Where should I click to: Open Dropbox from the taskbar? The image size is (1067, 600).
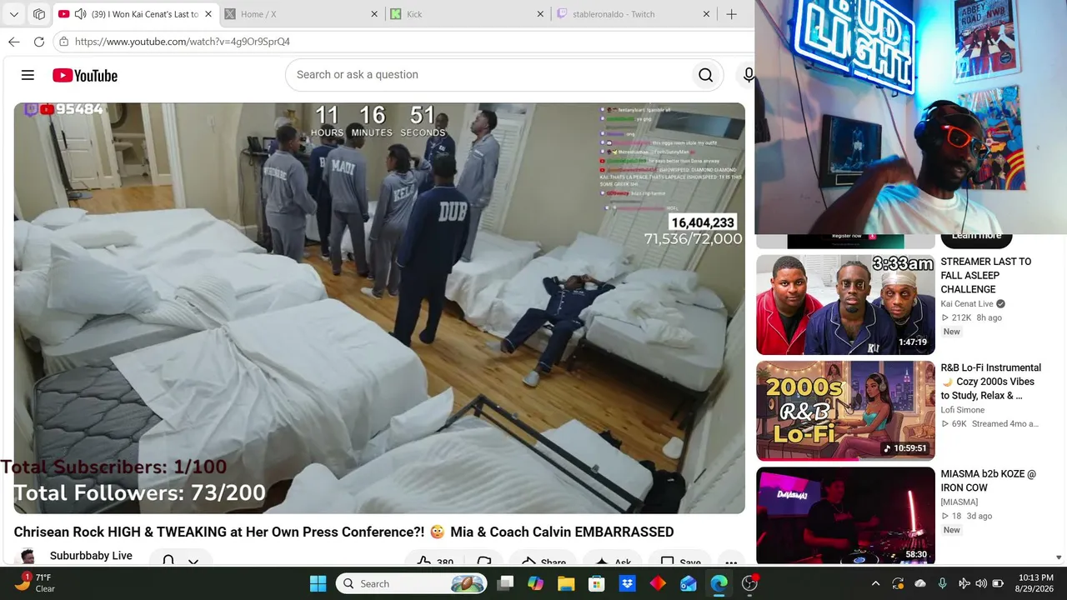click(x=627, y=583)
